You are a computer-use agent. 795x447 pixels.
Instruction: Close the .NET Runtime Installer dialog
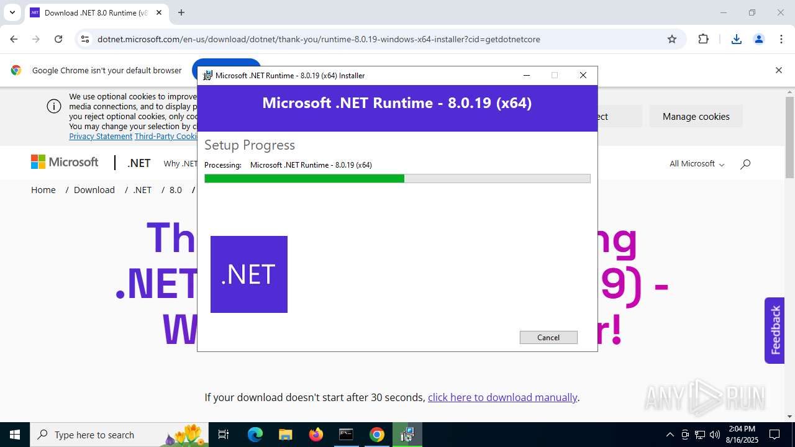click(x=583, y=75)
